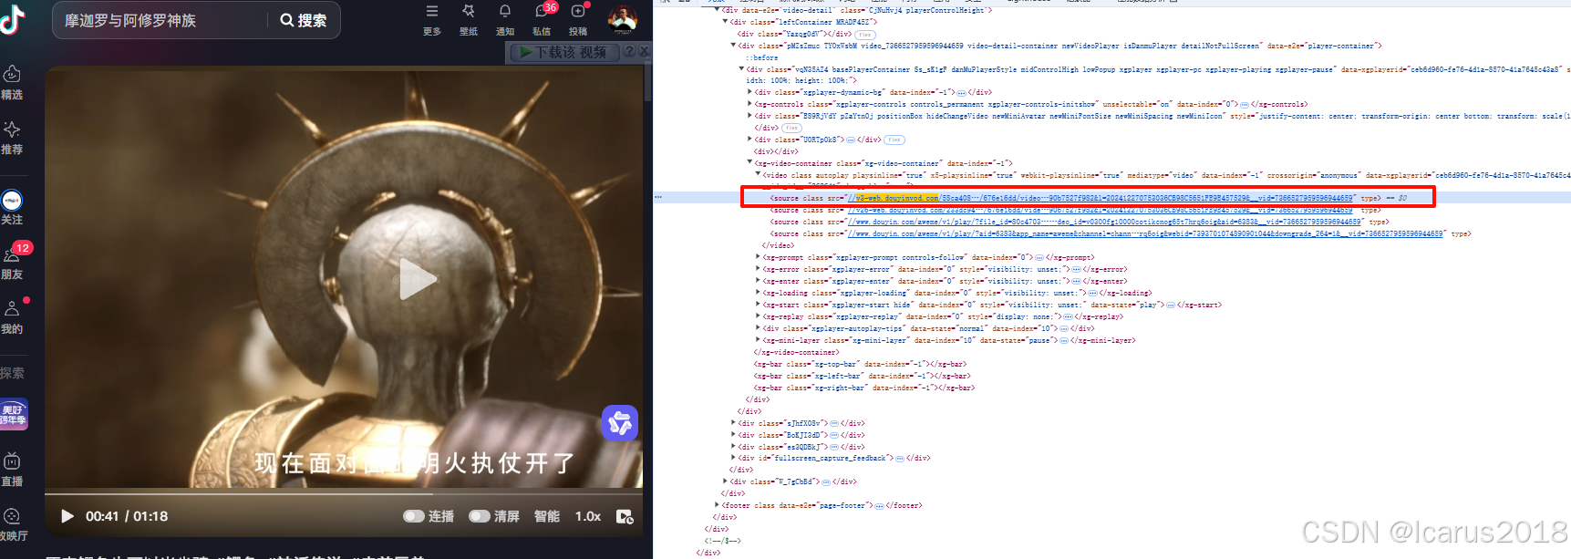The image size is (1571, 559).
Task: Expand the xgplayer-dynamic-bg div node
Action: pos(749,92)
